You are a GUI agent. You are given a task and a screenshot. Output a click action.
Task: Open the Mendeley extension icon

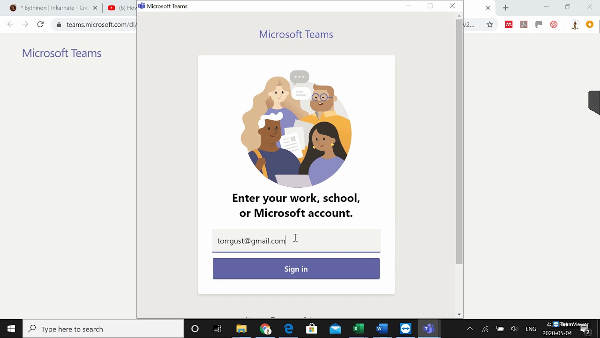(509, 24)
